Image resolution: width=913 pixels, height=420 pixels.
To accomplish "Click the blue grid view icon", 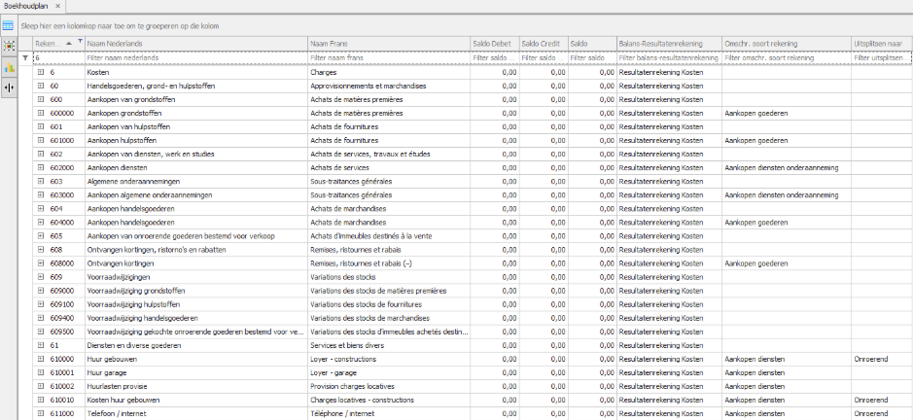I will [8, 25].
